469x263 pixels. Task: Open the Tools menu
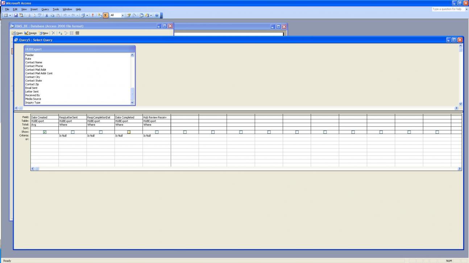click(x=56, y=9)
